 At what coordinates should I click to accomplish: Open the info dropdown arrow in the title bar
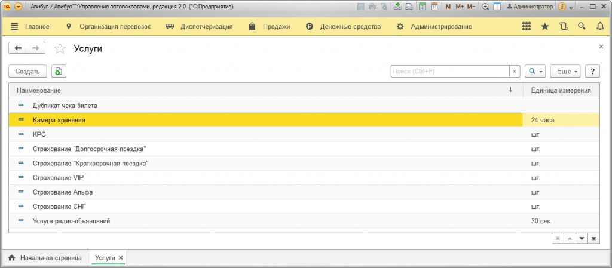pos(572,7)
